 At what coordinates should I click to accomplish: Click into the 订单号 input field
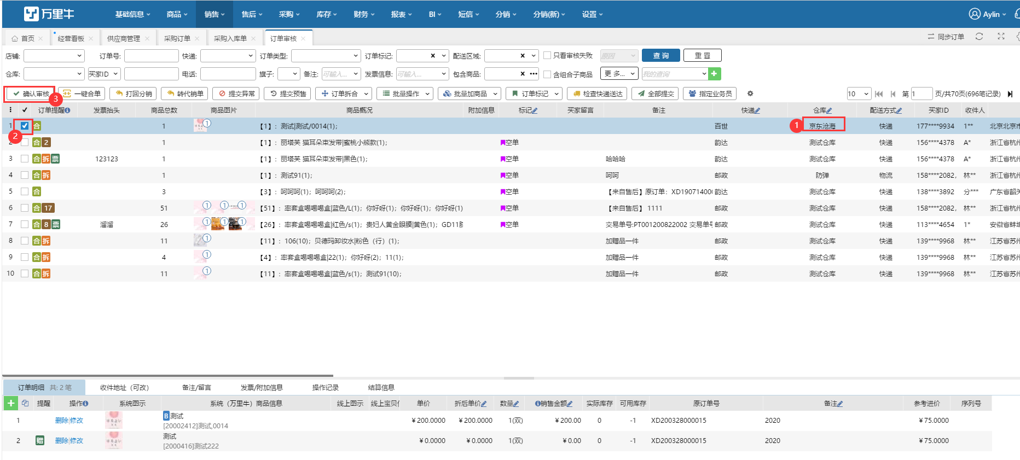(151, 55)
